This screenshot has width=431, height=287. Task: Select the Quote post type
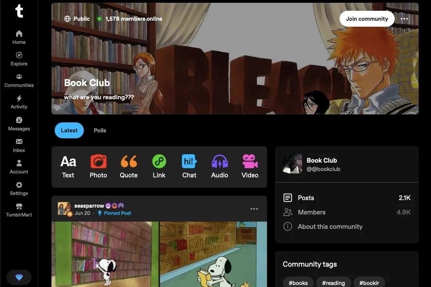pos(129,165)
